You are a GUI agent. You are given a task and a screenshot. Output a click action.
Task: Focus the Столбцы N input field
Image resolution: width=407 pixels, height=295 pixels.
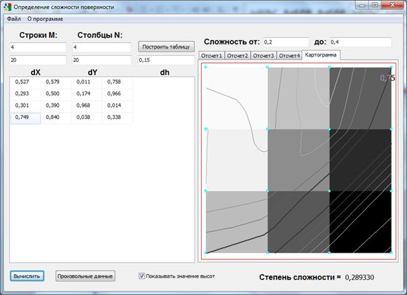(x=102, y=48)
